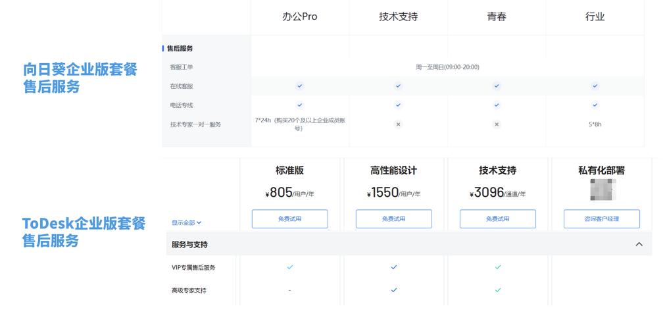Click the 标准版 plan title

pyautogui.click(x=289, y=170)
